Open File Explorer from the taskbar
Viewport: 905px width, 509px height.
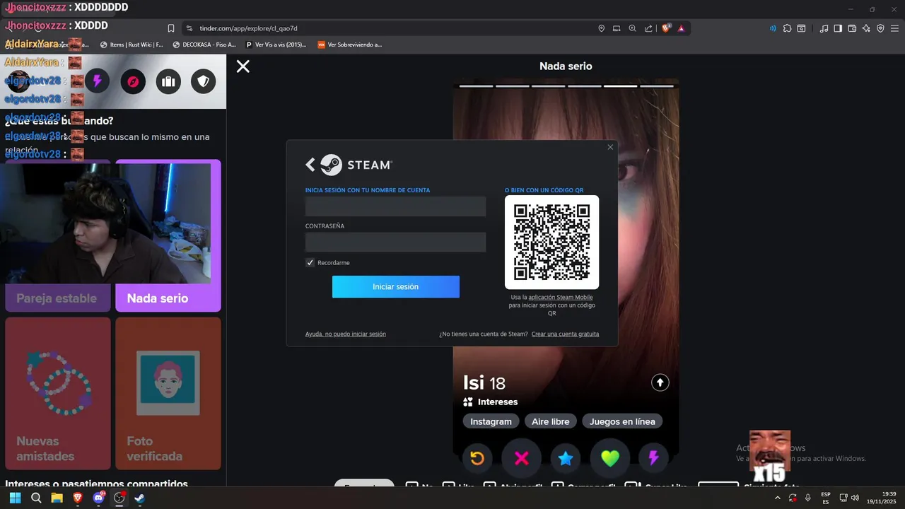57,498
